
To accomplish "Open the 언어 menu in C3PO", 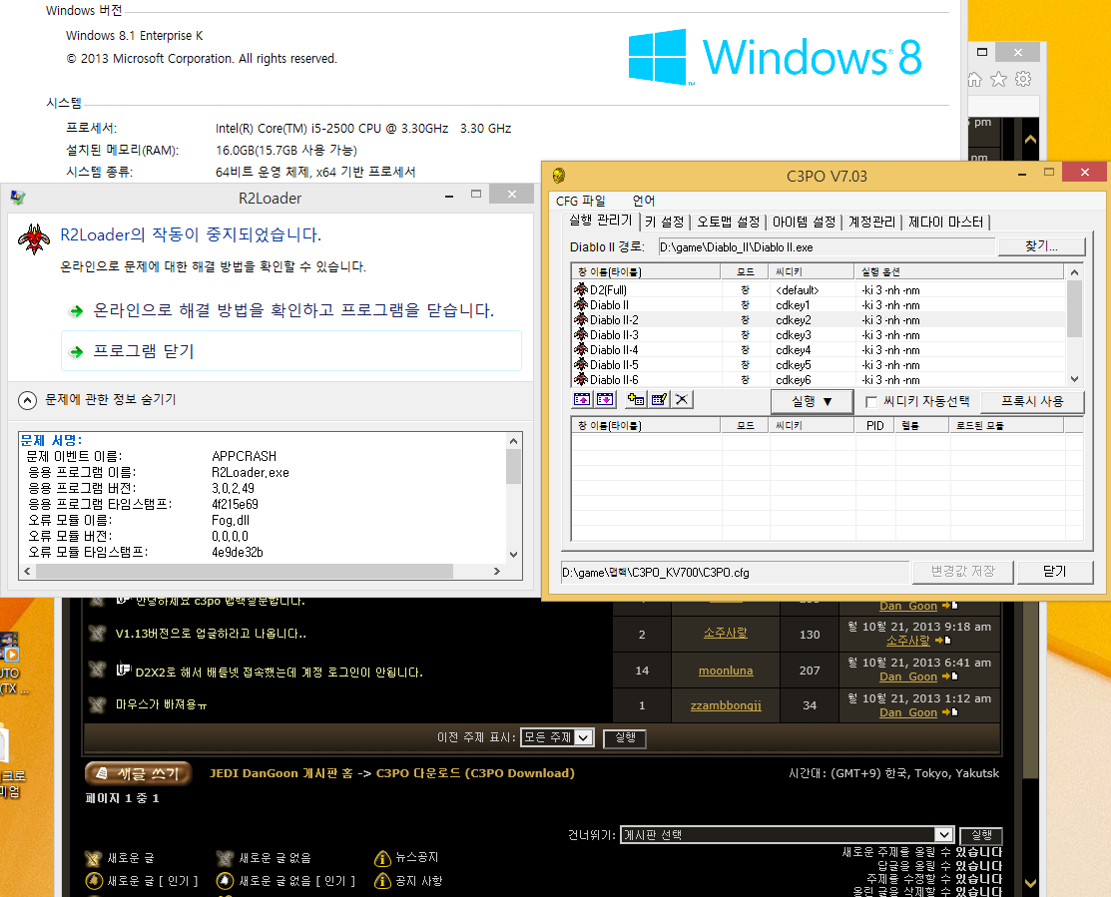I will pos(644,202).
